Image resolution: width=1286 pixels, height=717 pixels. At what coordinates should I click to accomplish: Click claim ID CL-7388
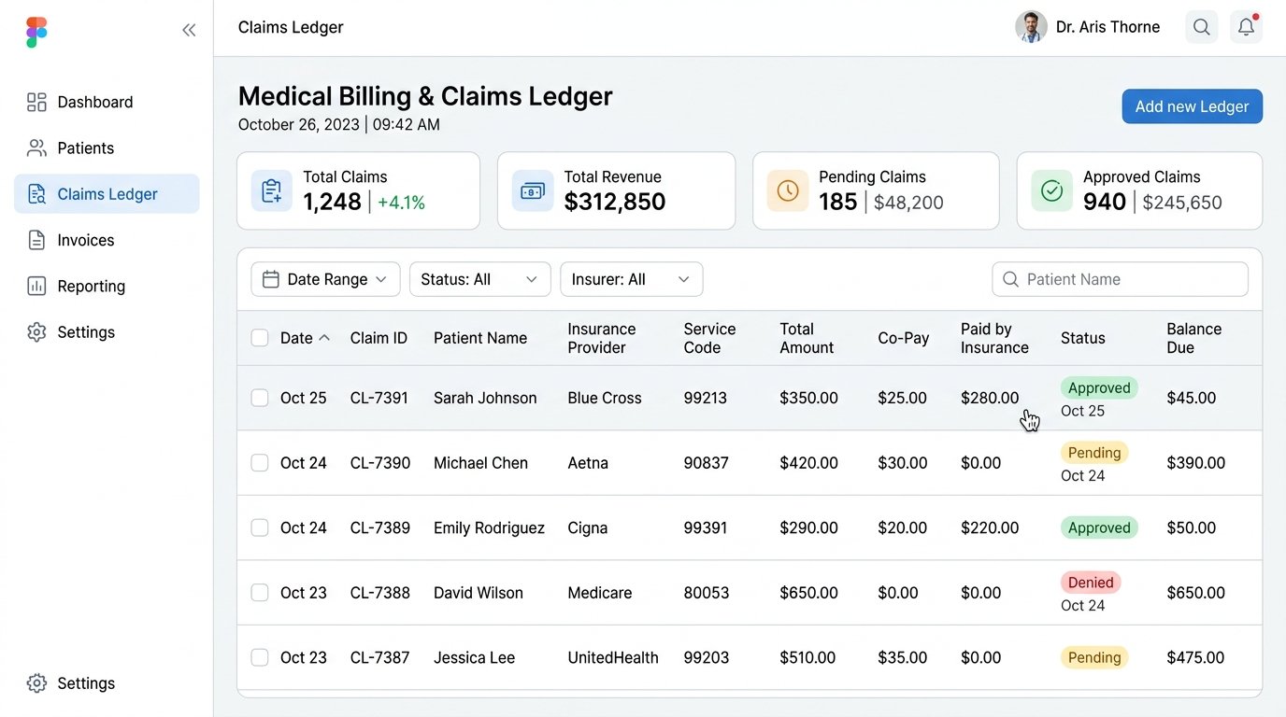(x=380, y=593)
